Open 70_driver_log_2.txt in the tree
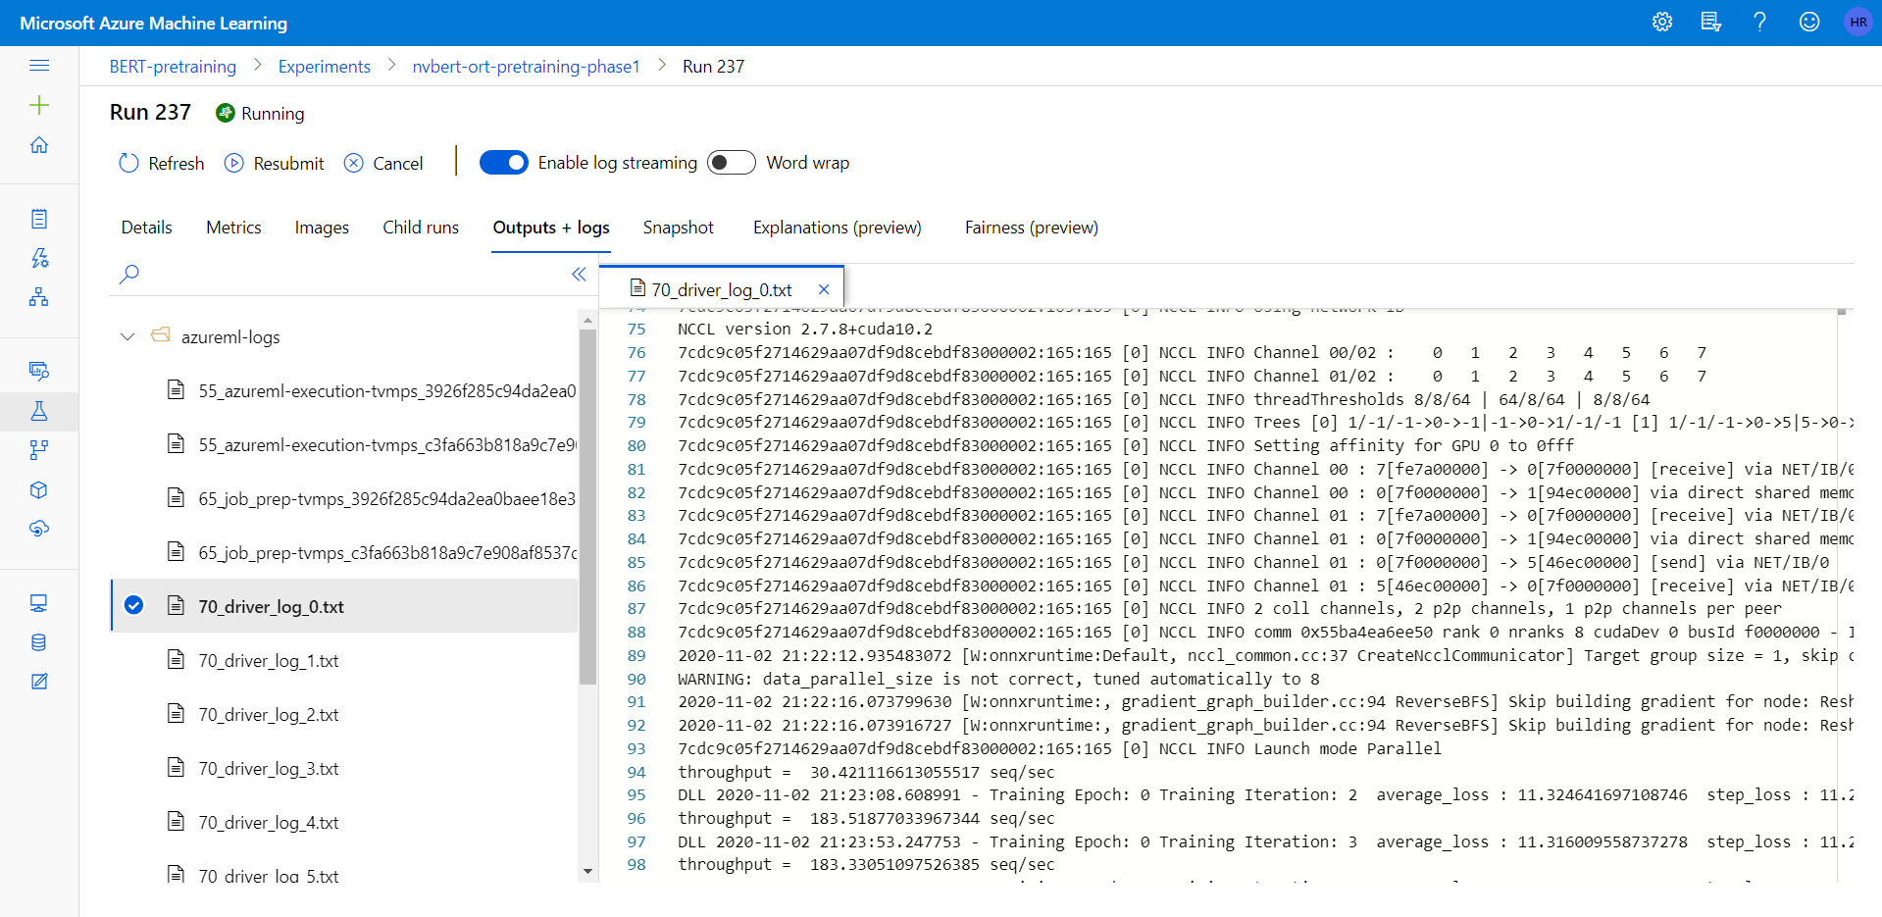The image size is (1882, 917). 268,715
